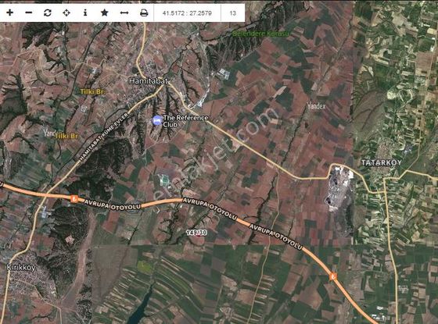
Task: Select the zoom level box showing 13
Action: [x=233, y=12]
